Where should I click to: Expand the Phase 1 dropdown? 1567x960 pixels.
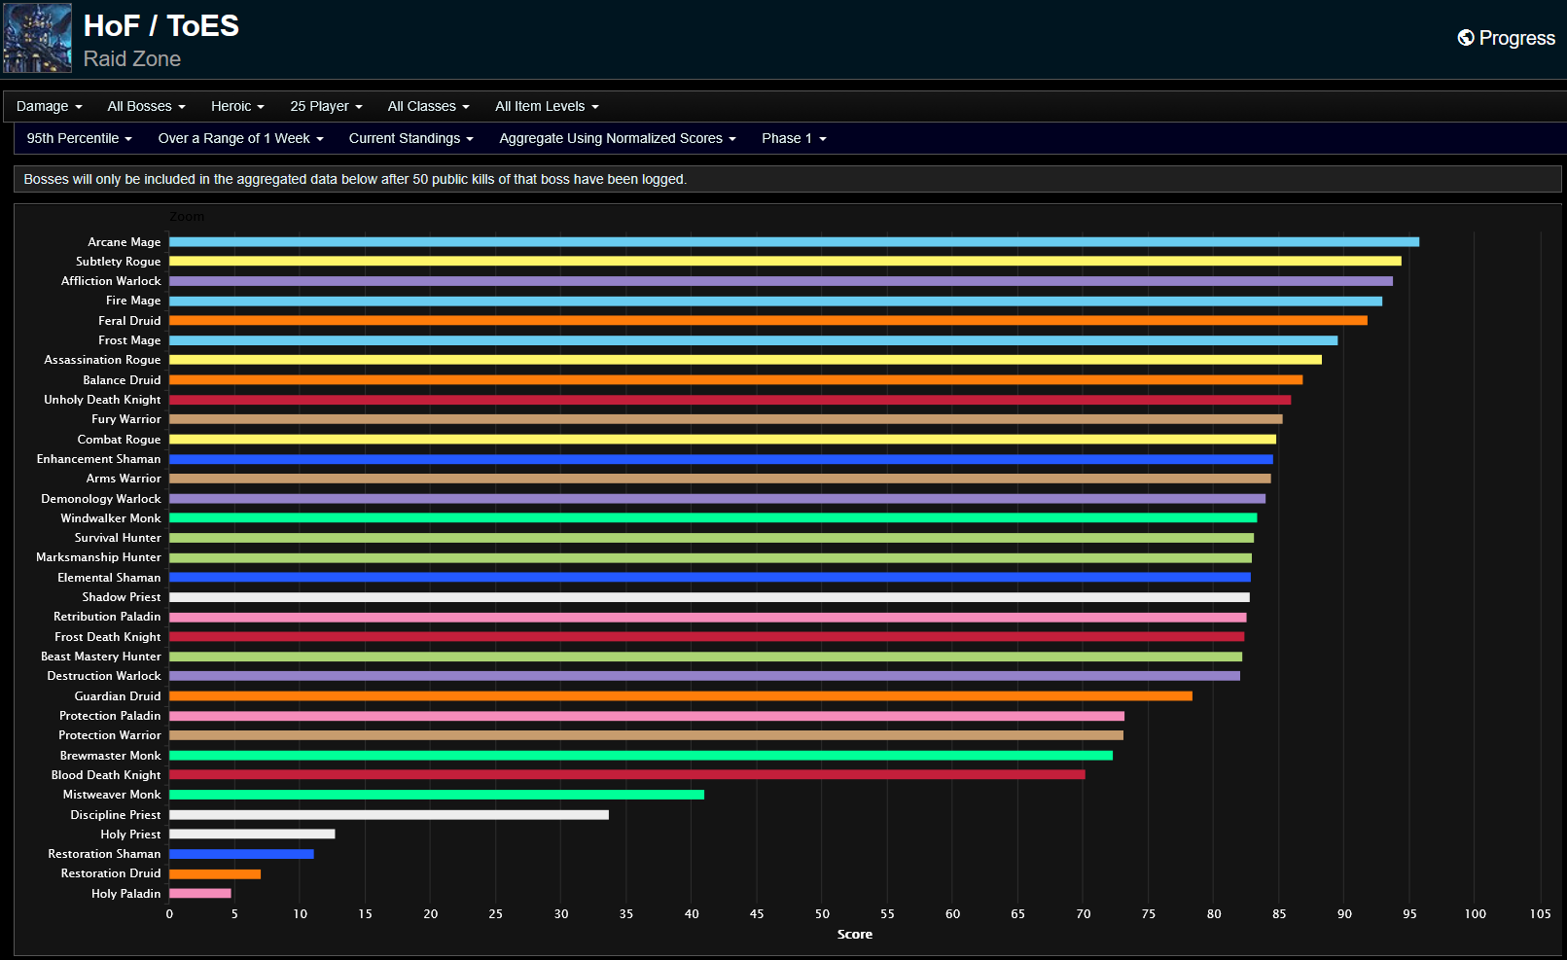(x=793, y=138)
